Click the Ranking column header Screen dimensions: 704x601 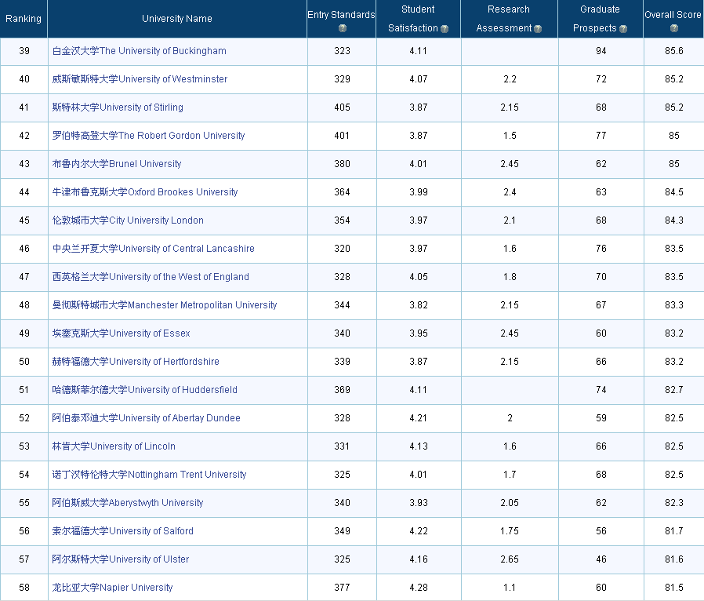(x=24, y=19)
